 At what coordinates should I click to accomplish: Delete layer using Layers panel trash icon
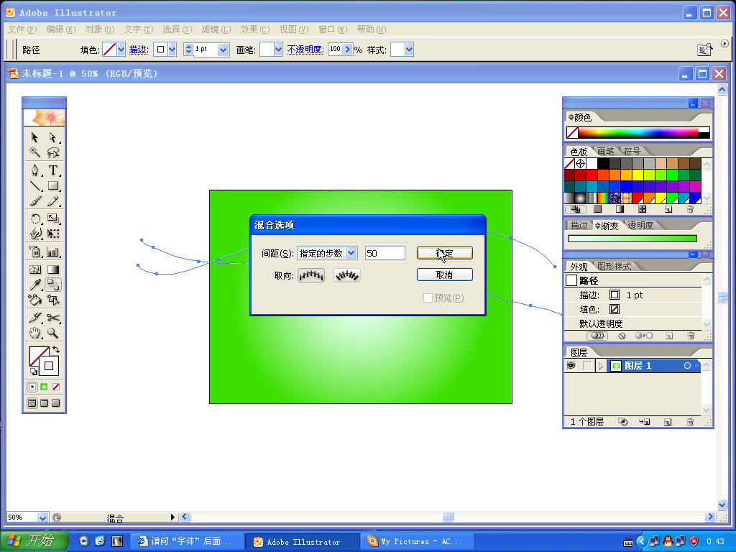690,421
